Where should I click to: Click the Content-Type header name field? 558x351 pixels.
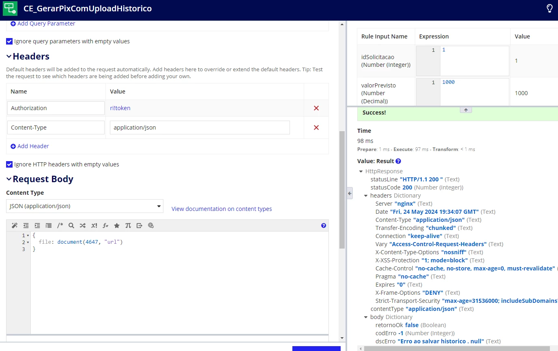56,128
